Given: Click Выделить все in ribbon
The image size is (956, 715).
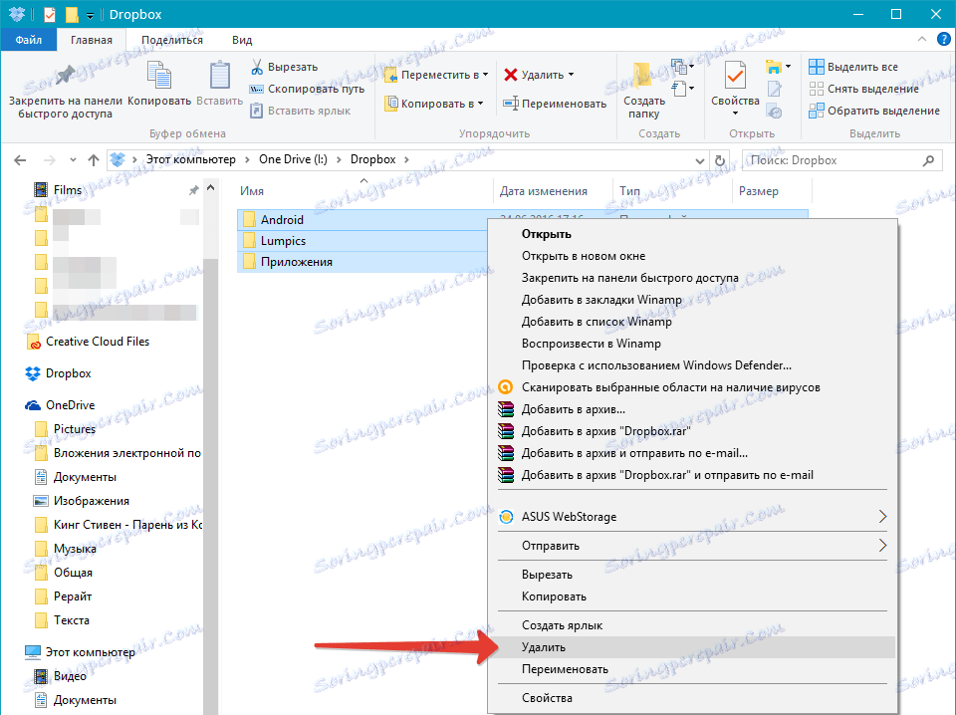Looking at the screenshot, I should [853, 67].
